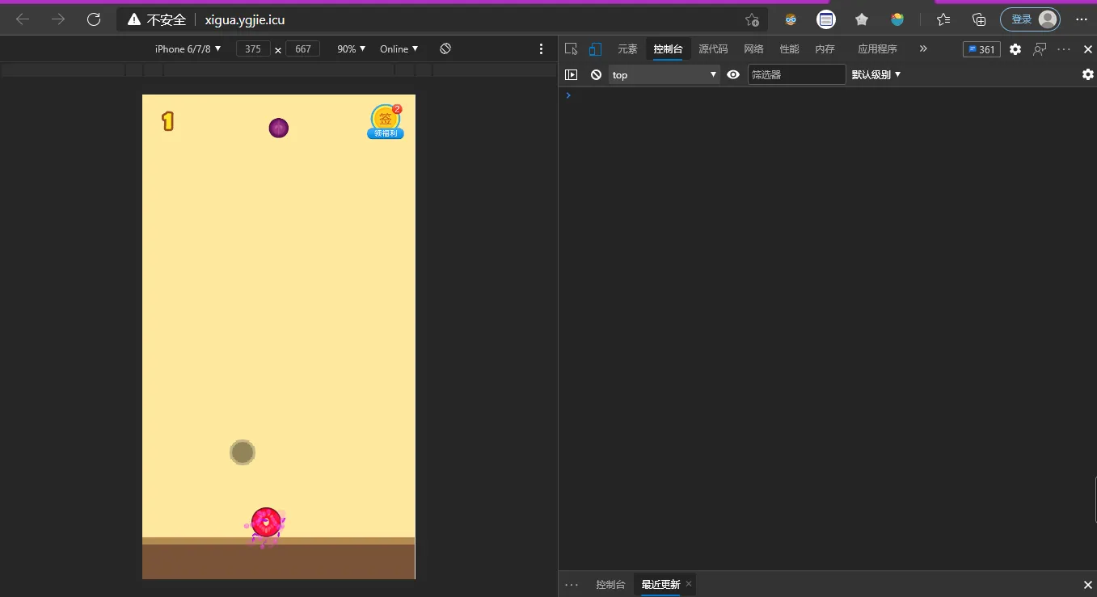Click the 领福利 badge in game
1097x597 pixels.
(386, 133)
